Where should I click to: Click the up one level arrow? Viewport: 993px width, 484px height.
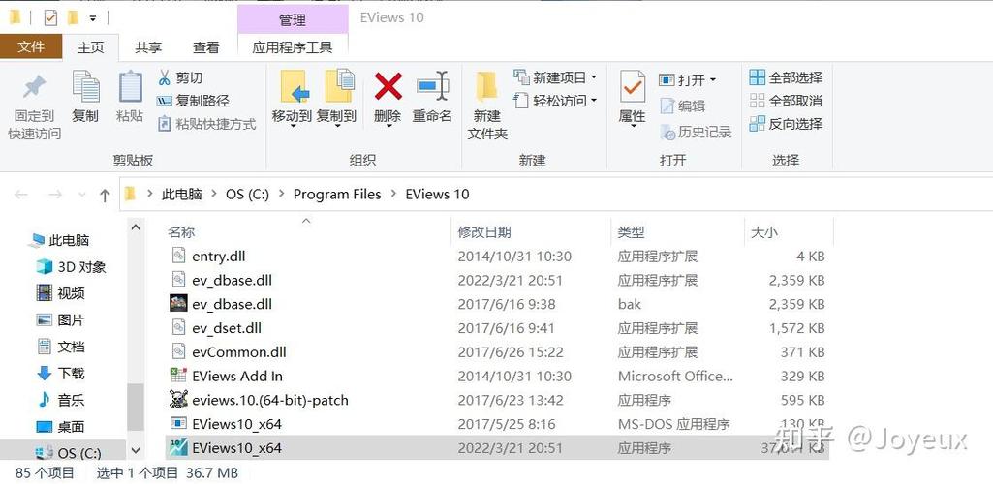pos(105,195)
